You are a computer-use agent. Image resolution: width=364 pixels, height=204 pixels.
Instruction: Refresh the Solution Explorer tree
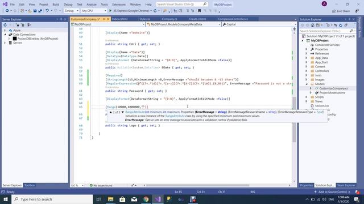341,25
